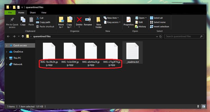Open Customize Quick Access Toolbar arrow
Screen dimensions: 210x112
[x=22, y=7]
